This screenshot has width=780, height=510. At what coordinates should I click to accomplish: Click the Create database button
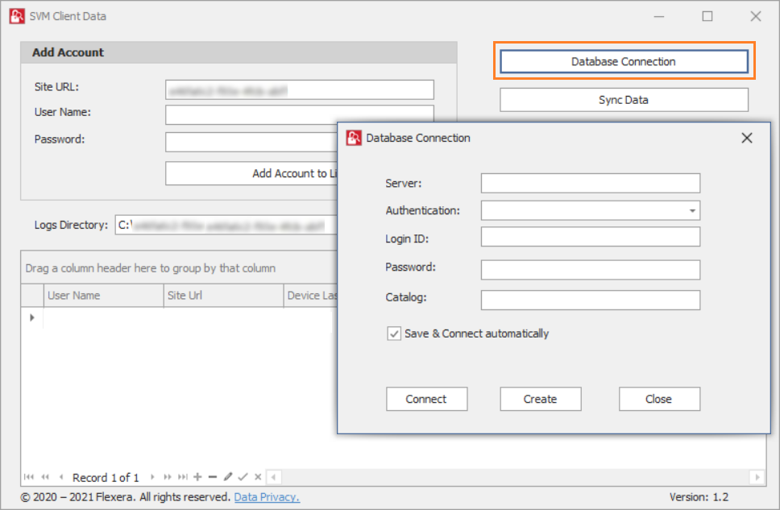tap(540, 399)
